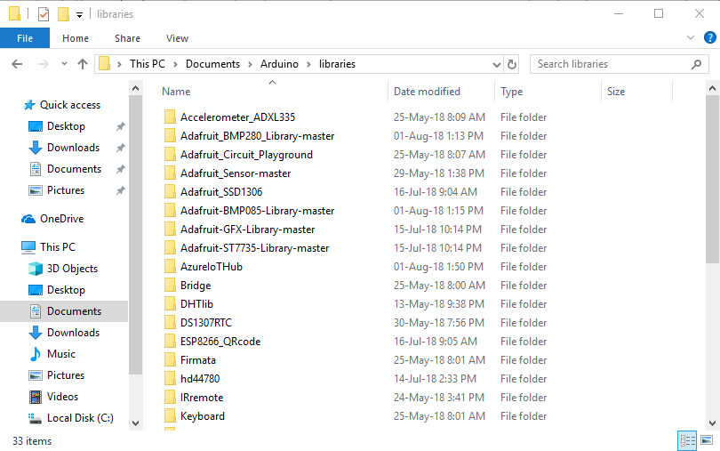
Task: Select OneDrive in the navigation pane
Action: pyautogui.click(x=61, y=218)
